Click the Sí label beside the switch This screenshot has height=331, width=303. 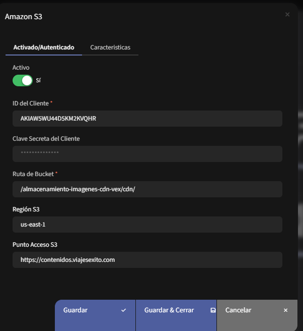click(38, 80)
